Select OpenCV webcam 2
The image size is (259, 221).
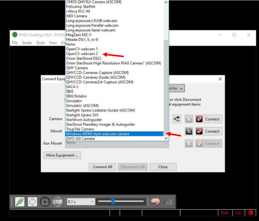[x=114, y=54]
